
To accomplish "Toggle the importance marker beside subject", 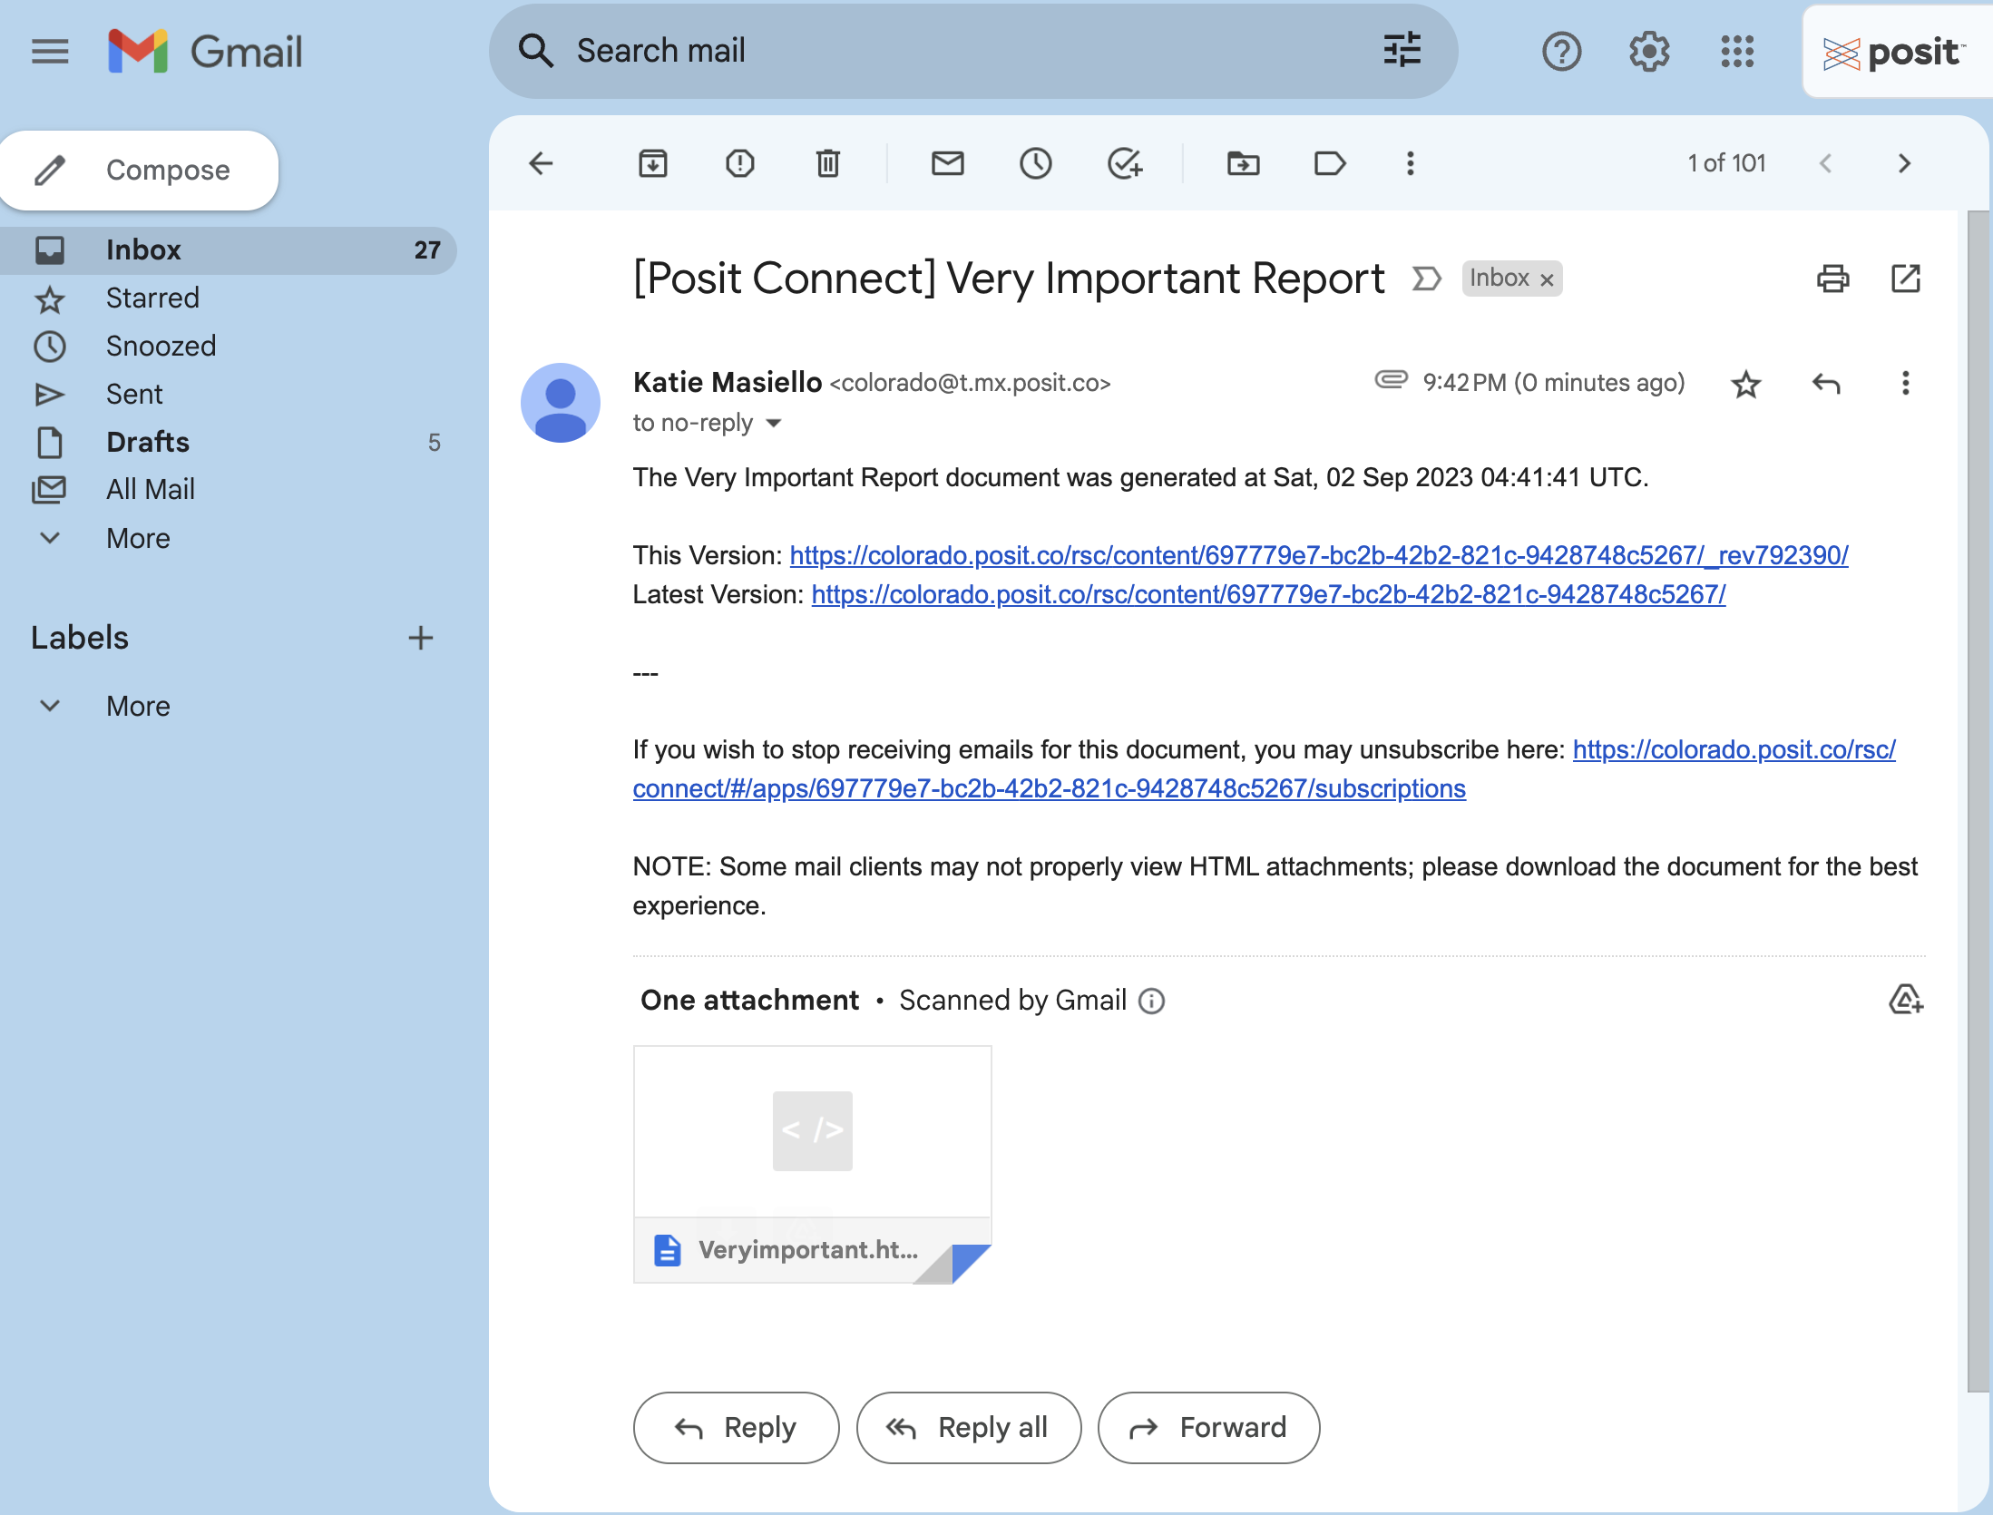I will [1426, 279].
